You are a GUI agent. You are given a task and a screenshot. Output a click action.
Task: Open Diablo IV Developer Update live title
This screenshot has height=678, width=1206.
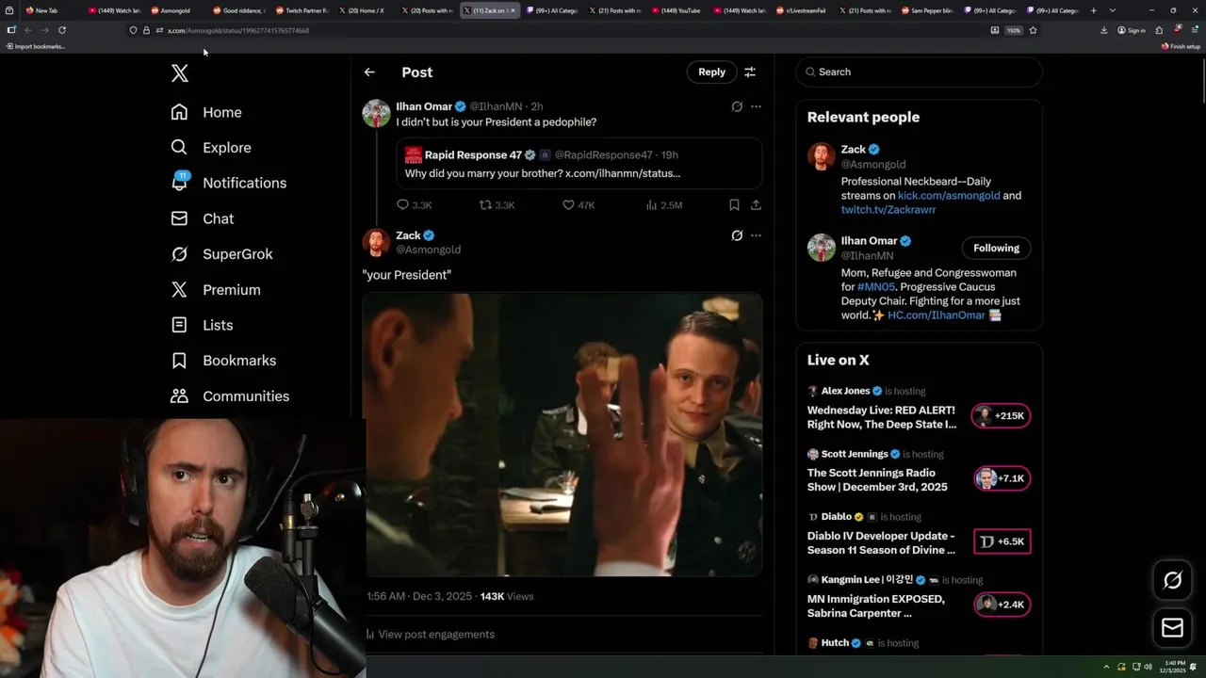(x=881, y=542)
